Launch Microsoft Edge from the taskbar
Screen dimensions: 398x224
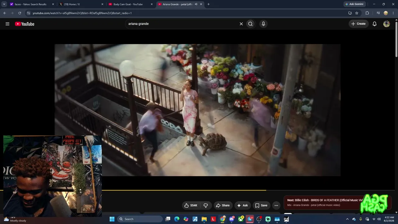(177, 219)
